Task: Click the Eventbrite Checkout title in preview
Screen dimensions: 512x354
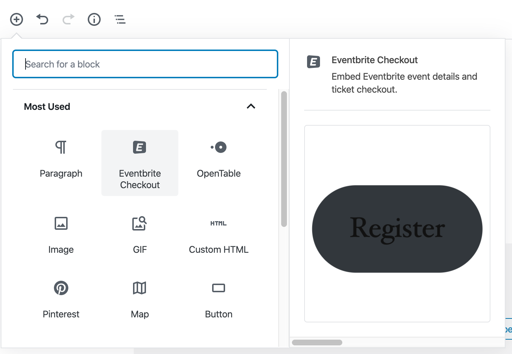Action: [375, 60]
